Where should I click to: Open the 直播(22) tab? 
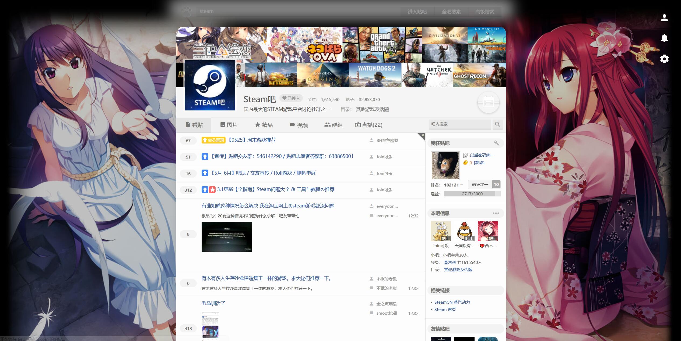pyautogui.click(x=368, y=125)
